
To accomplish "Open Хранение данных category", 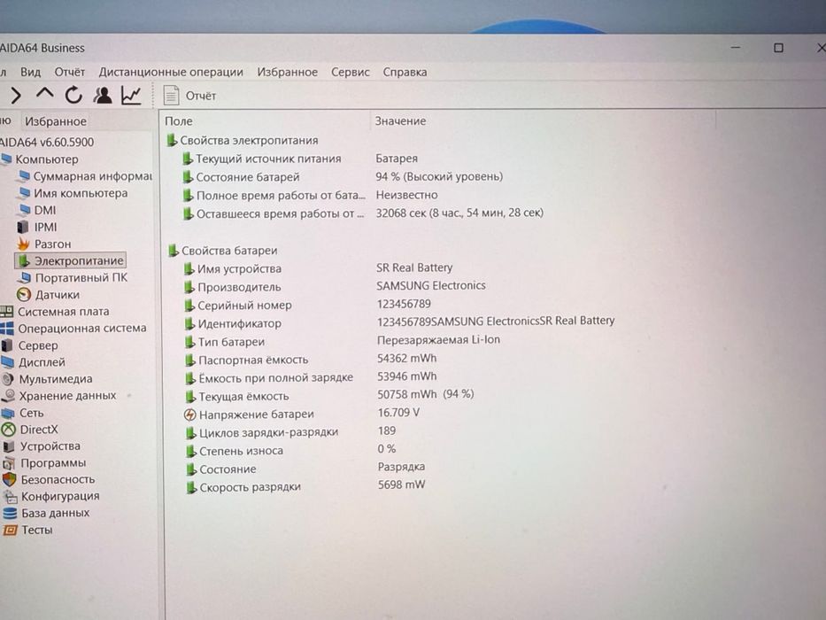I will 58,395.
